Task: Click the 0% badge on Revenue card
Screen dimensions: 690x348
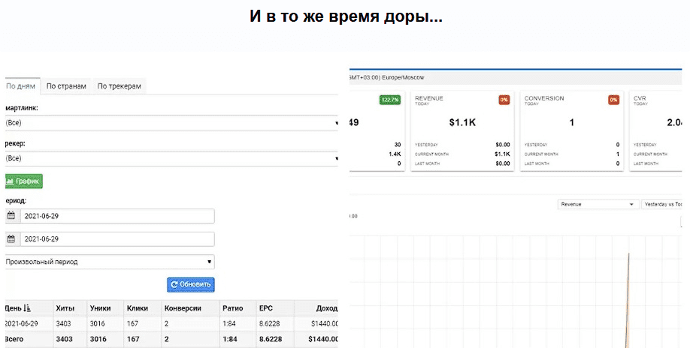Action: (x=504, y=100)
